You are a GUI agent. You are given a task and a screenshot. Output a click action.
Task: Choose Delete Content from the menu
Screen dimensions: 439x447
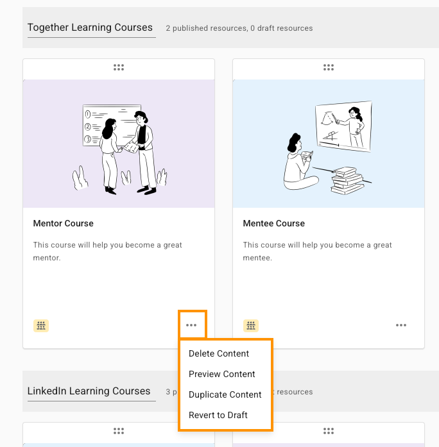click(x=219, y=353)
